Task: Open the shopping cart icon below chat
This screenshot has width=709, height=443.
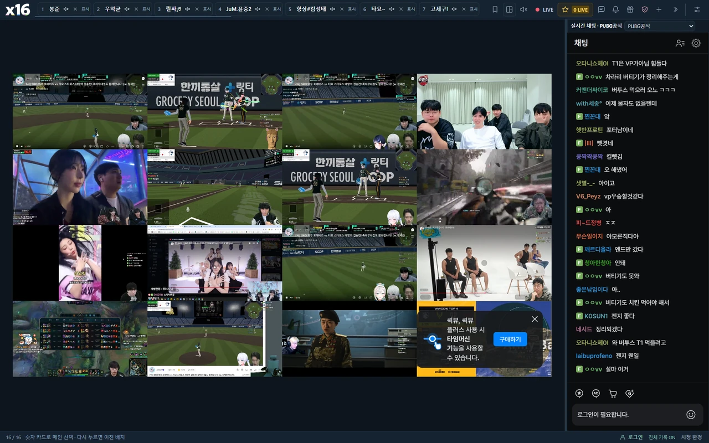Action: click(x=613, y=394)
